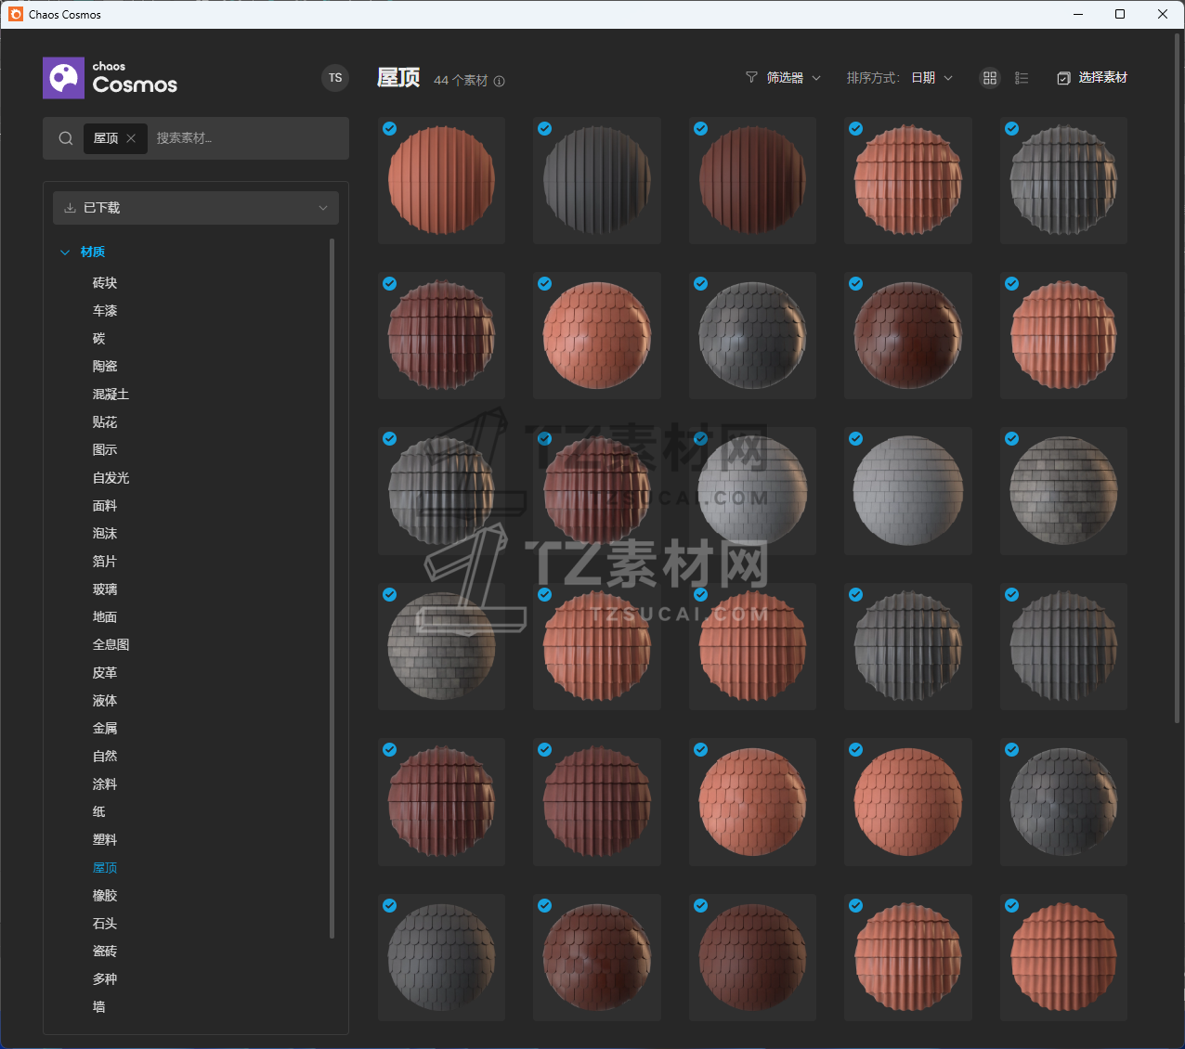The image size is (1185, 1049).
Task: Select the 碳 category
Action: tap(99, 339)
